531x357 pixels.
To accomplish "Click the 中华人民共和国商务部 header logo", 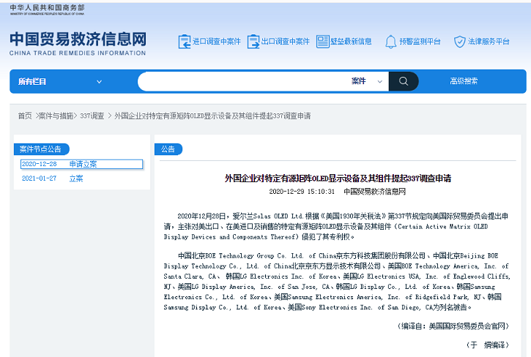I will pos(47,9).
